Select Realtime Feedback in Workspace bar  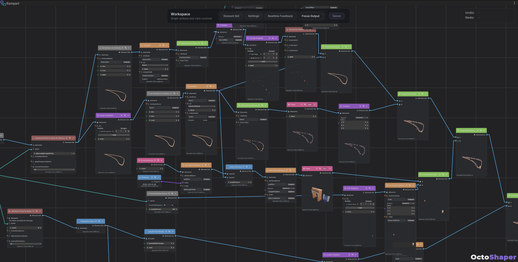(x=280, y=16)
